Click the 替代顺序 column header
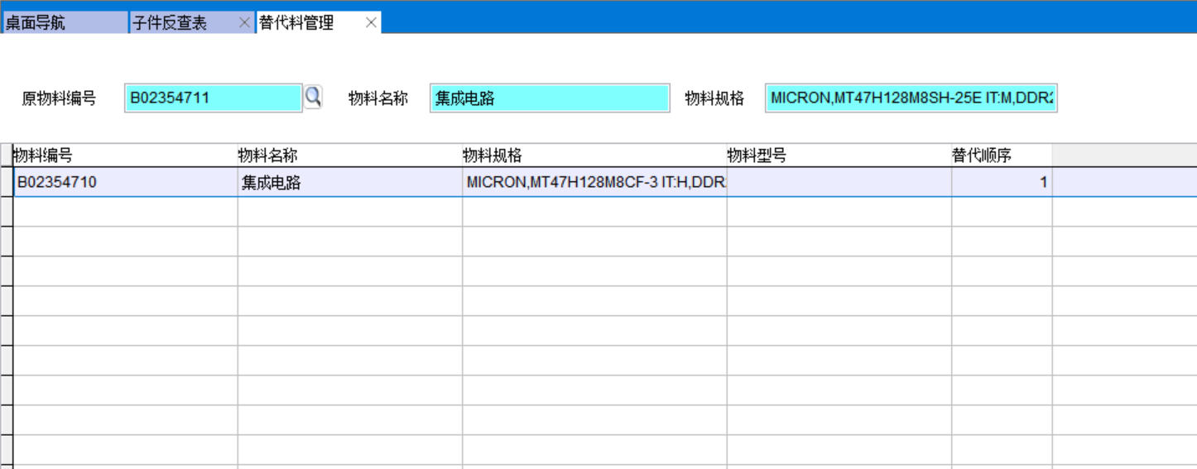This screenshot has width=1197, height=469. pos(1001,156)
